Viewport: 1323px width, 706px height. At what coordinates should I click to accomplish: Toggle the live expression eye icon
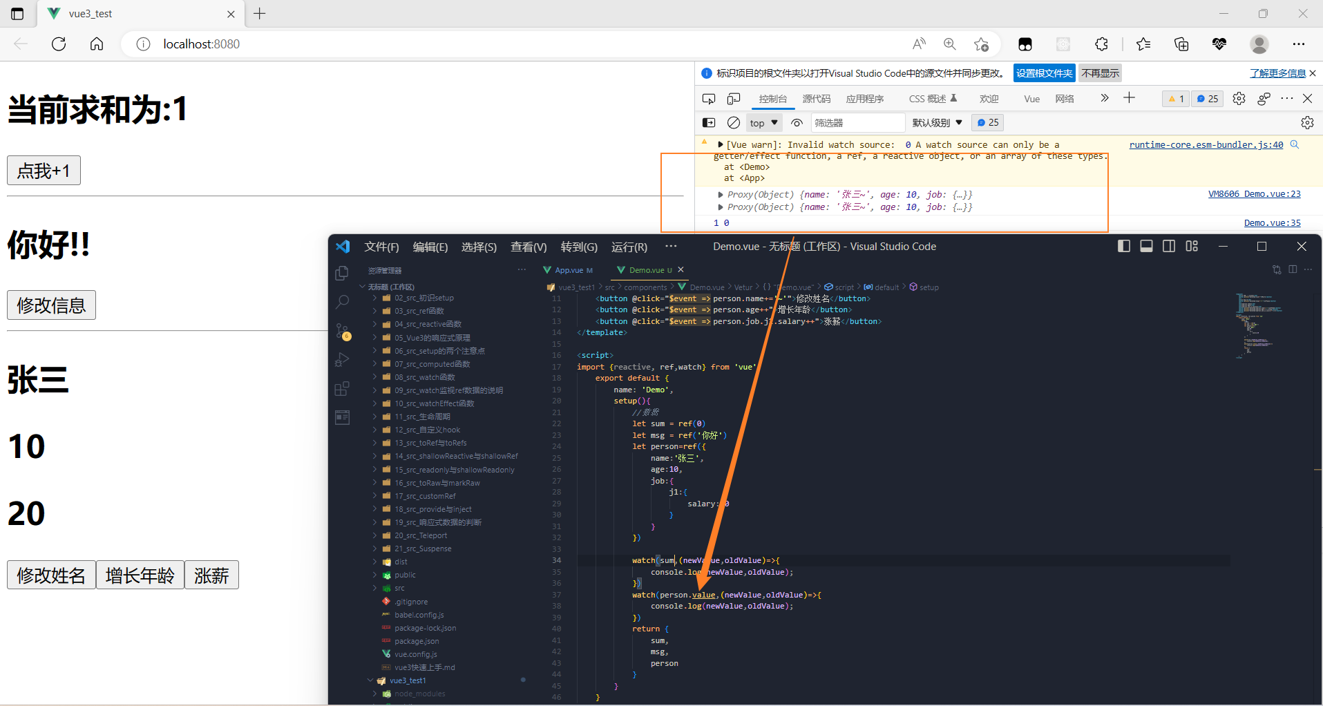tap(797, 122)
